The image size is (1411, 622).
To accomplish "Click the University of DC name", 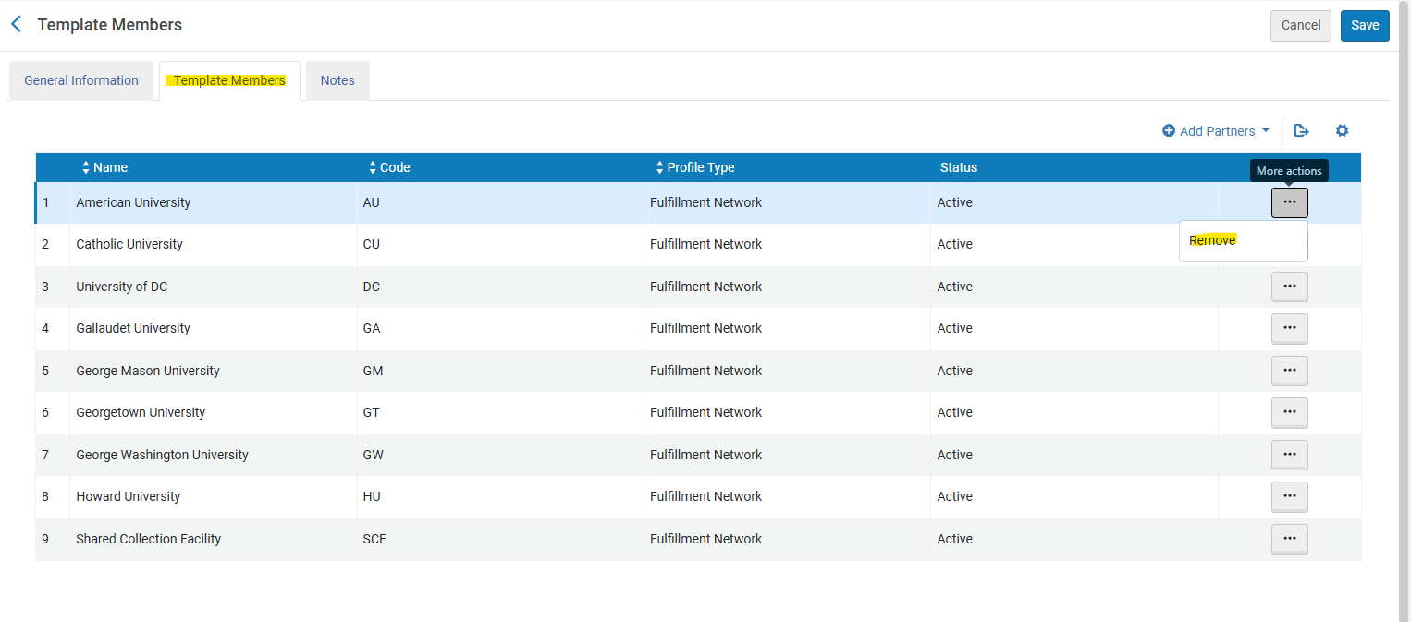I will pos(122,287).
